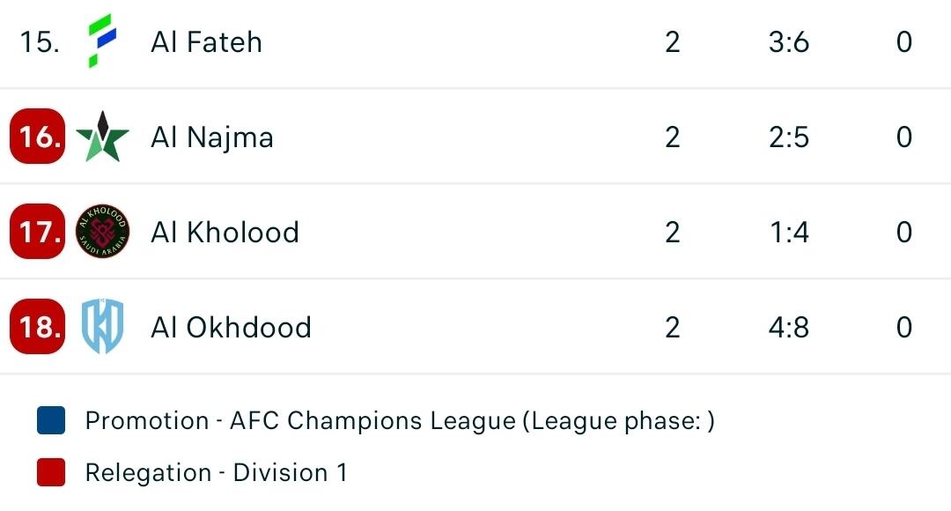Click the red 16th position badge

(x=38, y=137)
